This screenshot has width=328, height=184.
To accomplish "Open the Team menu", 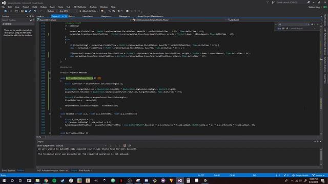I will point(52,7).
